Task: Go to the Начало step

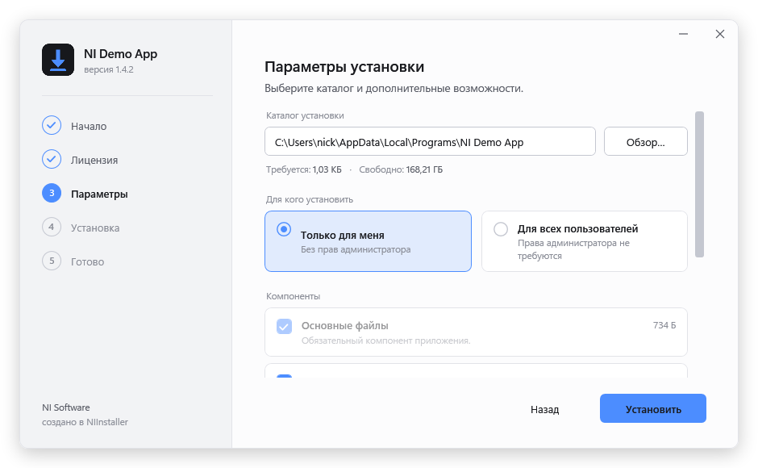Action: [x=89, y=127]
